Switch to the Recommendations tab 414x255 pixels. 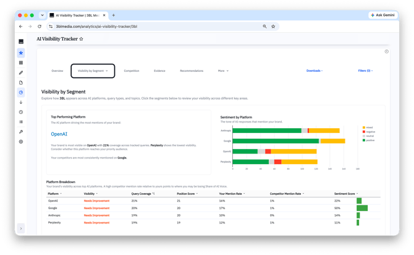tap(192, 71)
